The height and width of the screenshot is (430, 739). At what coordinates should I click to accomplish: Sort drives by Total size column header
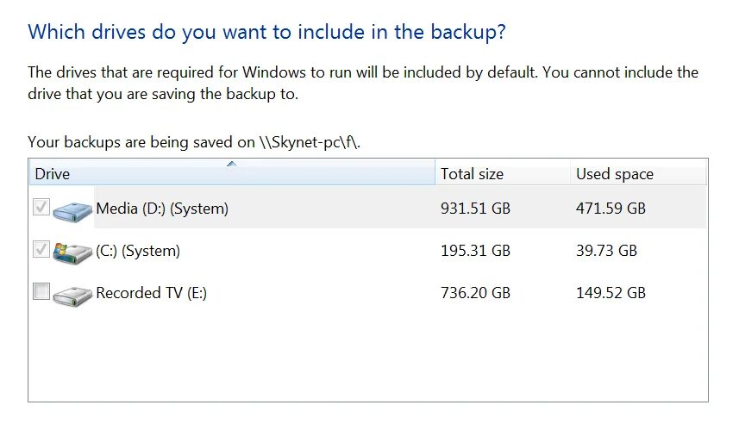tap(503, 174)
